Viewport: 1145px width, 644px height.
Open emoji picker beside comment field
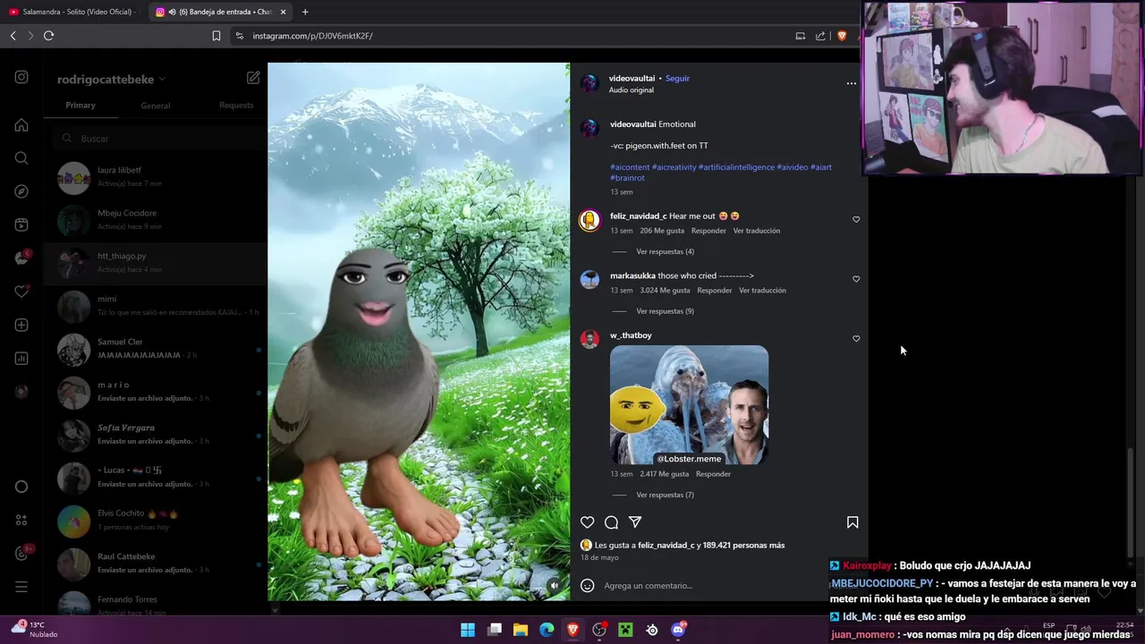coord(588,586)
